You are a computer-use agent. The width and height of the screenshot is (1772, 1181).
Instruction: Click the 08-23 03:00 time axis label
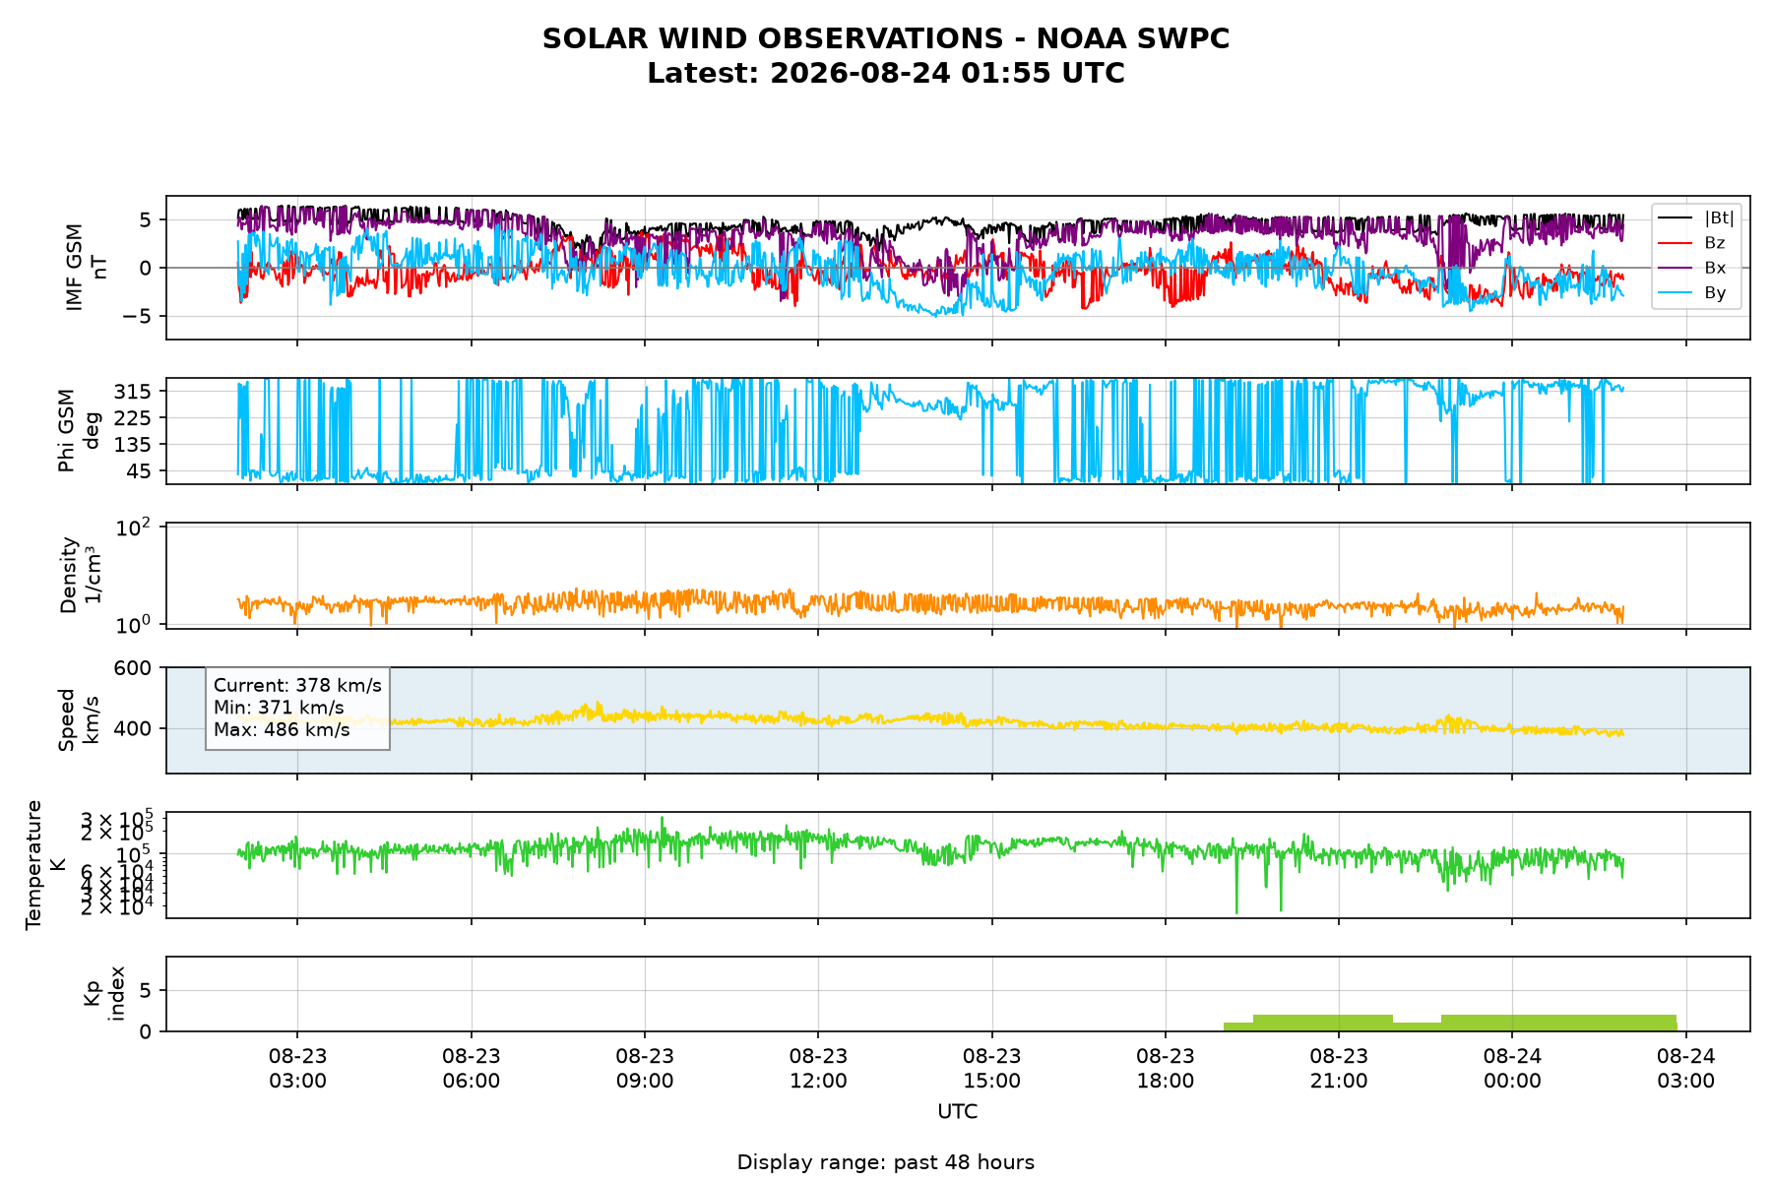coord(297,1068)
